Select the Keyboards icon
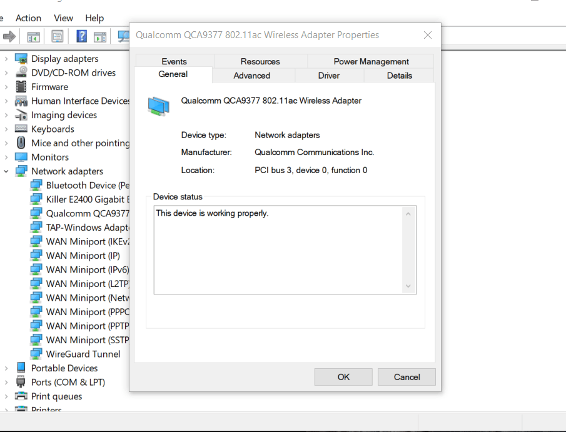 pyautogui.click(x=21, y=129)
